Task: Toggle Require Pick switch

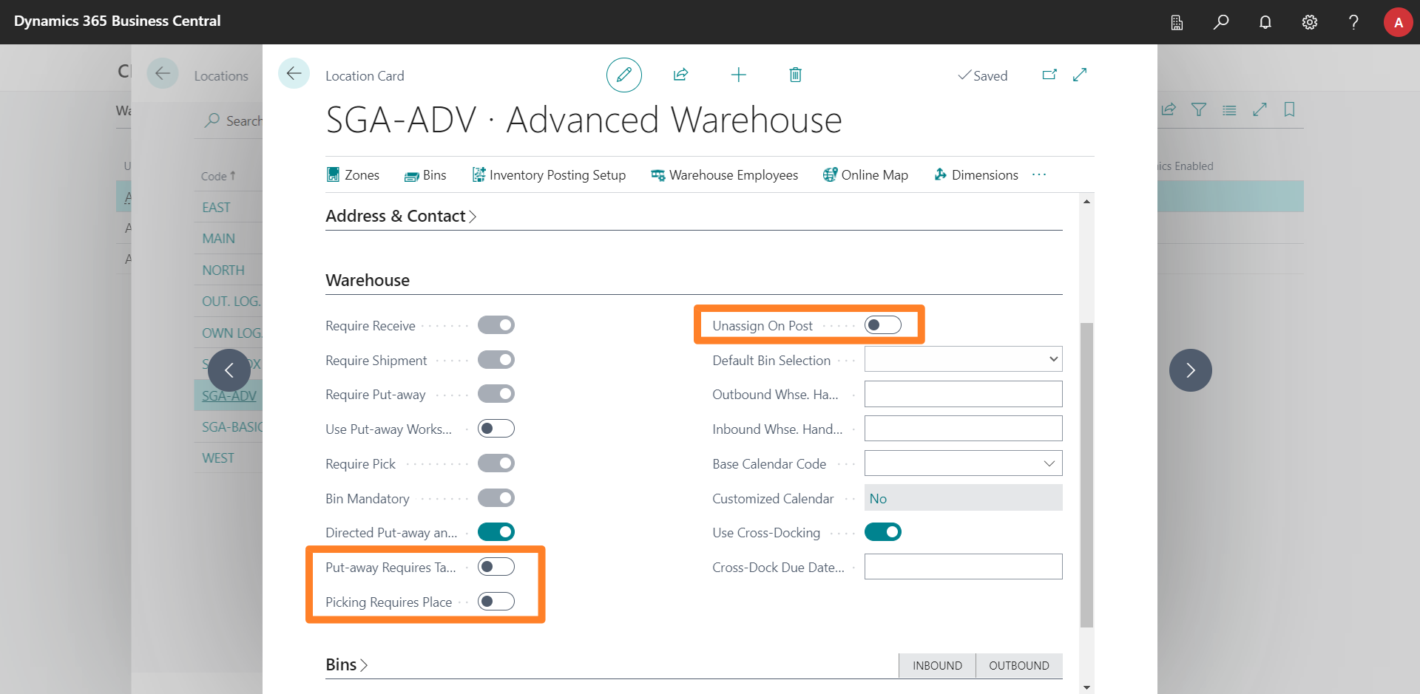Action: [496, 463]
